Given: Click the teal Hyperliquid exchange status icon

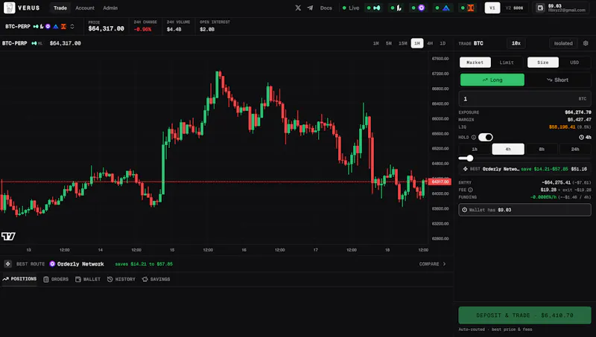Looking at the screenshot, I should 377,8.
